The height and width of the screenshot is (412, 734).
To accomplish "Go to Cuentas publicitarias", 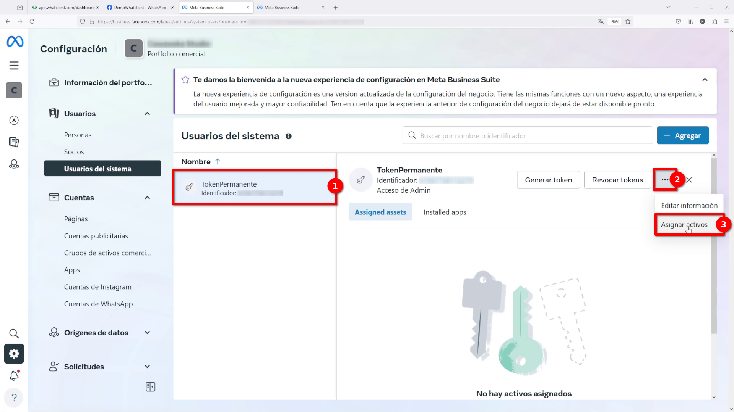I will (96, 236).
